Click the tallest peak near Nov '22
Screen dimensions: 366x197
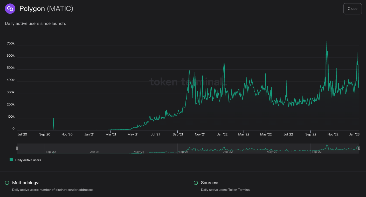[x=326, y=41]
